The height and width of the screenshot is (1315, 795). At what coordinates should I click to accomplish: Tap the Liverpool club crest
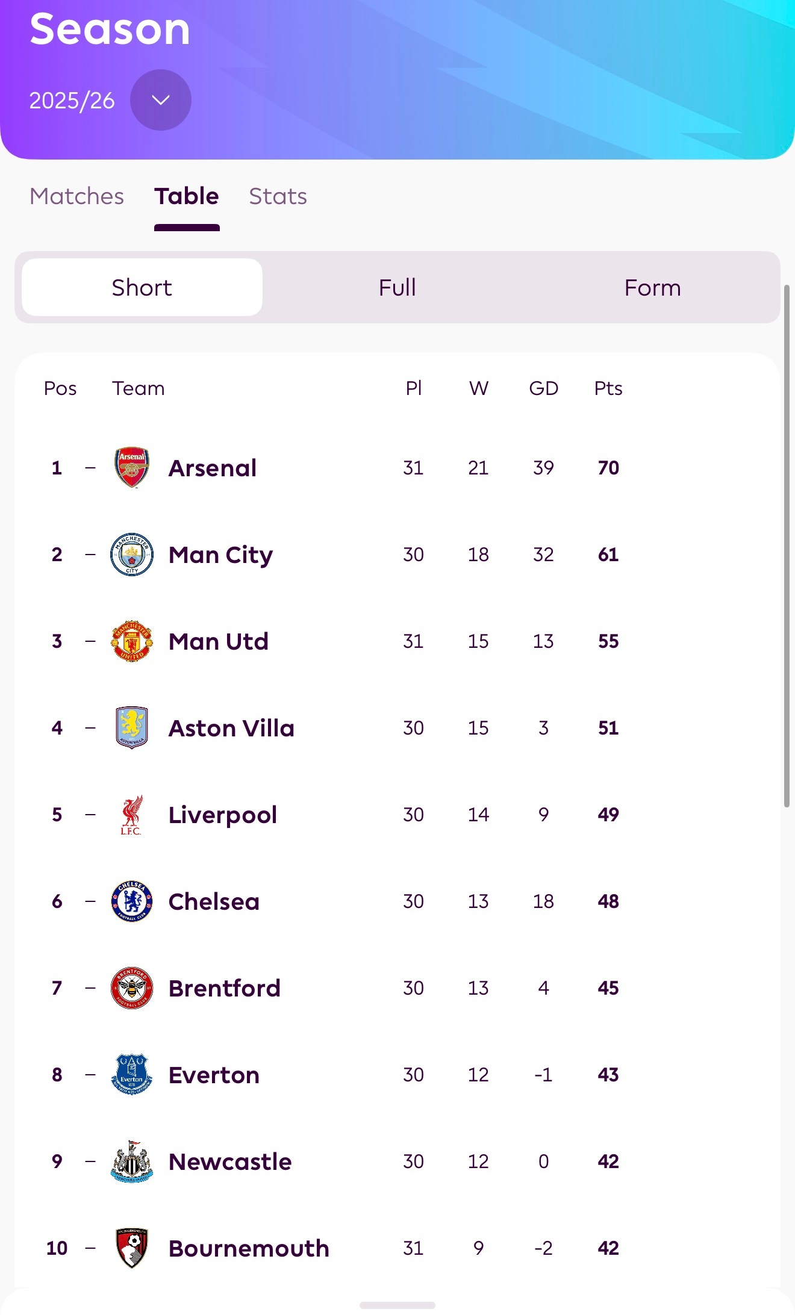[x=131, y=815]
